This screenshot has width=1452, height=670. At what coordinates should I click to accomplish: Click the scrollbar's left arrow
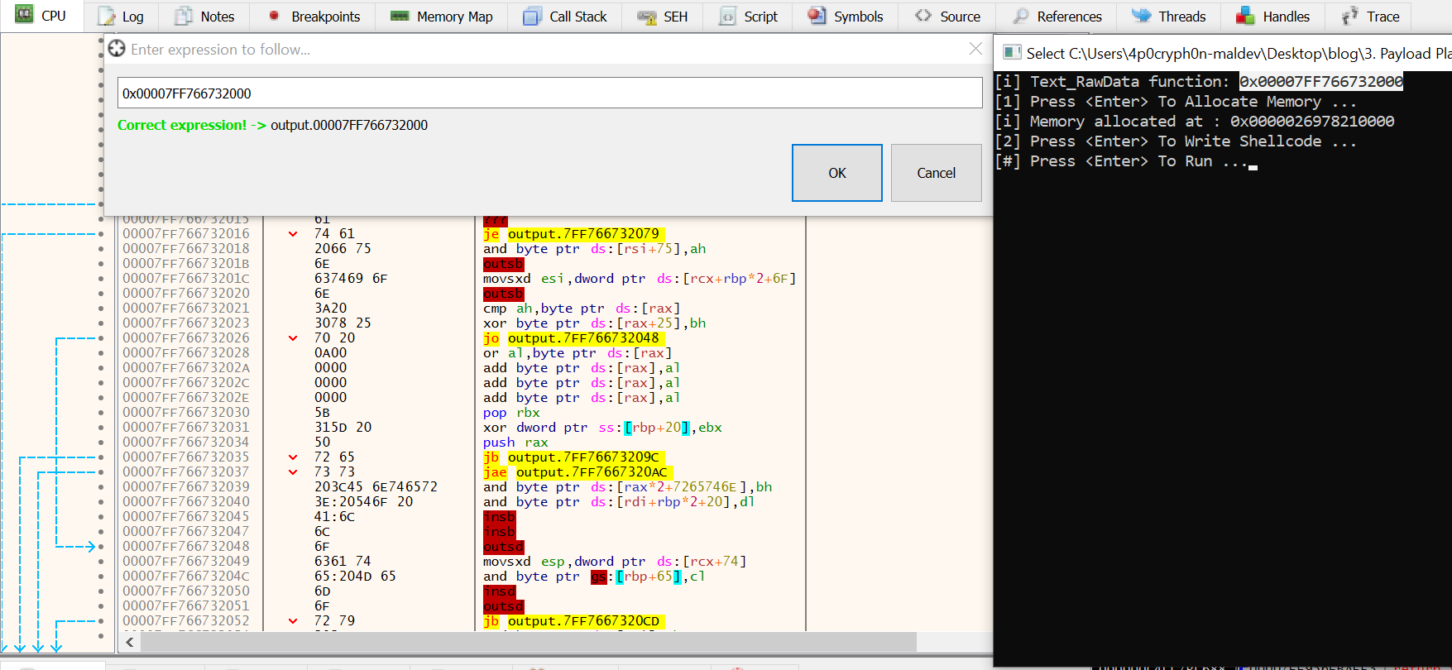point(130,642)
